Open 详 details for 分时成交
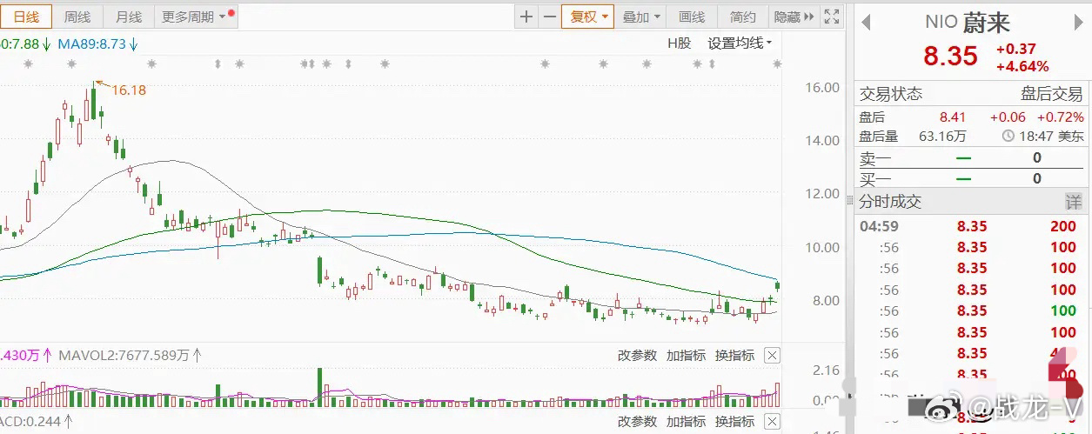The width and height of the screenshot is (1092, 434). pos(1075,202)
